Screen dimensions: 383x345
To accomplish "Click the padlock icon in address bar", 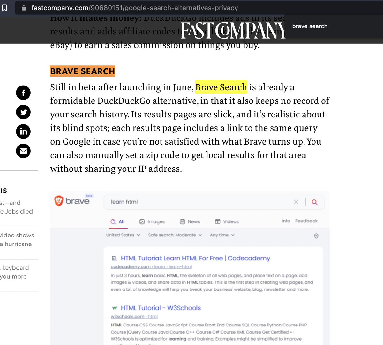I will coord(24,8).
